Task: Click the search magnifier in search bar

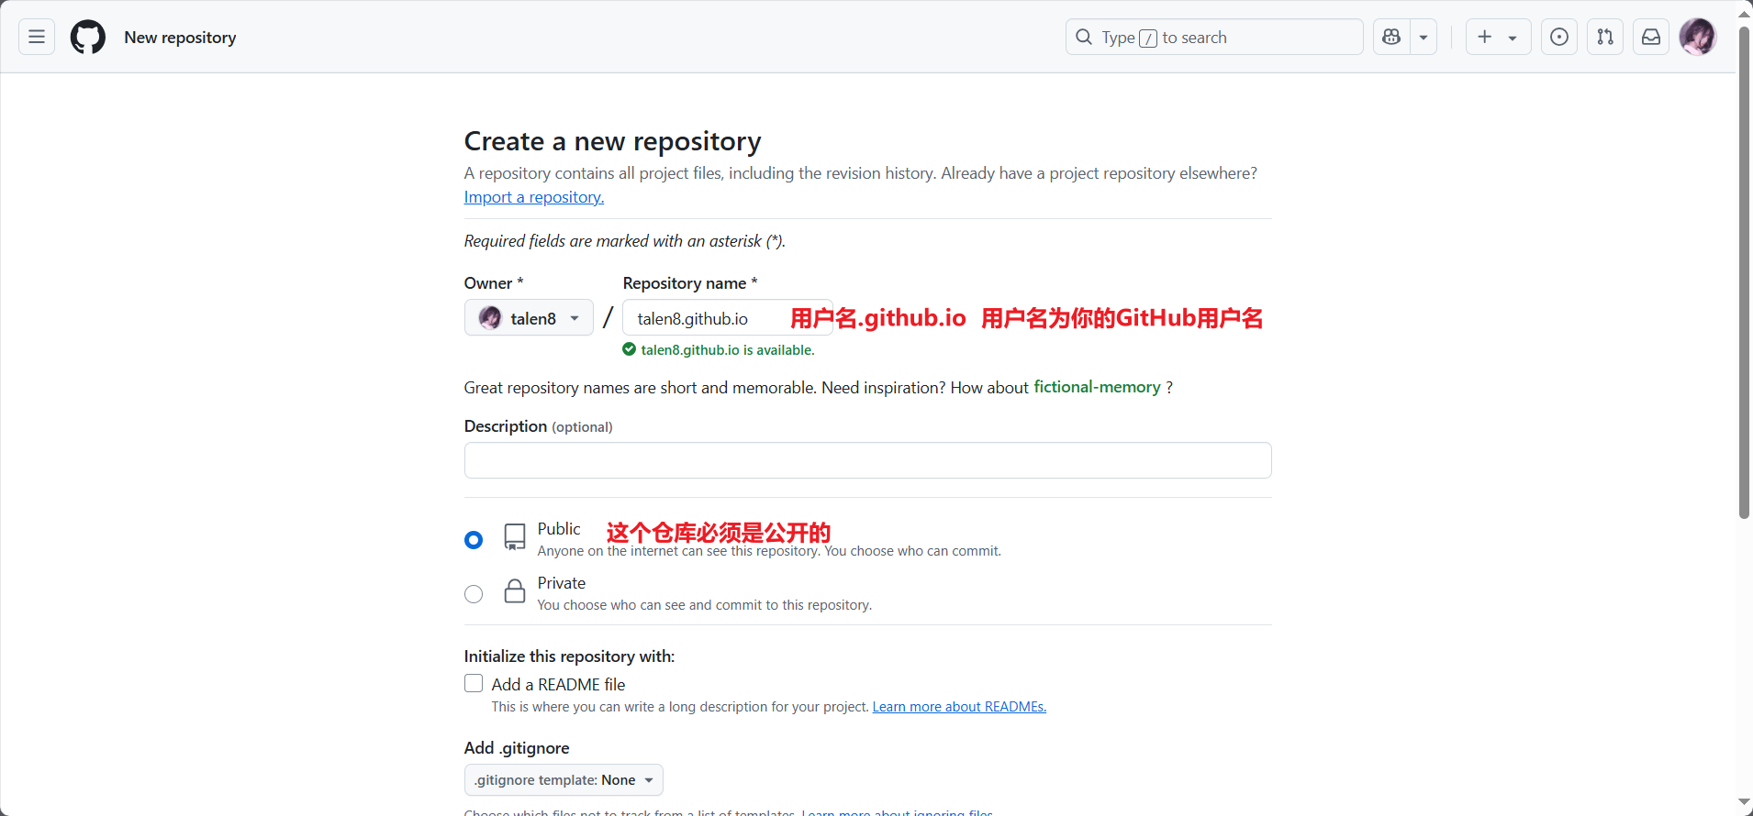Action: 1084,37
